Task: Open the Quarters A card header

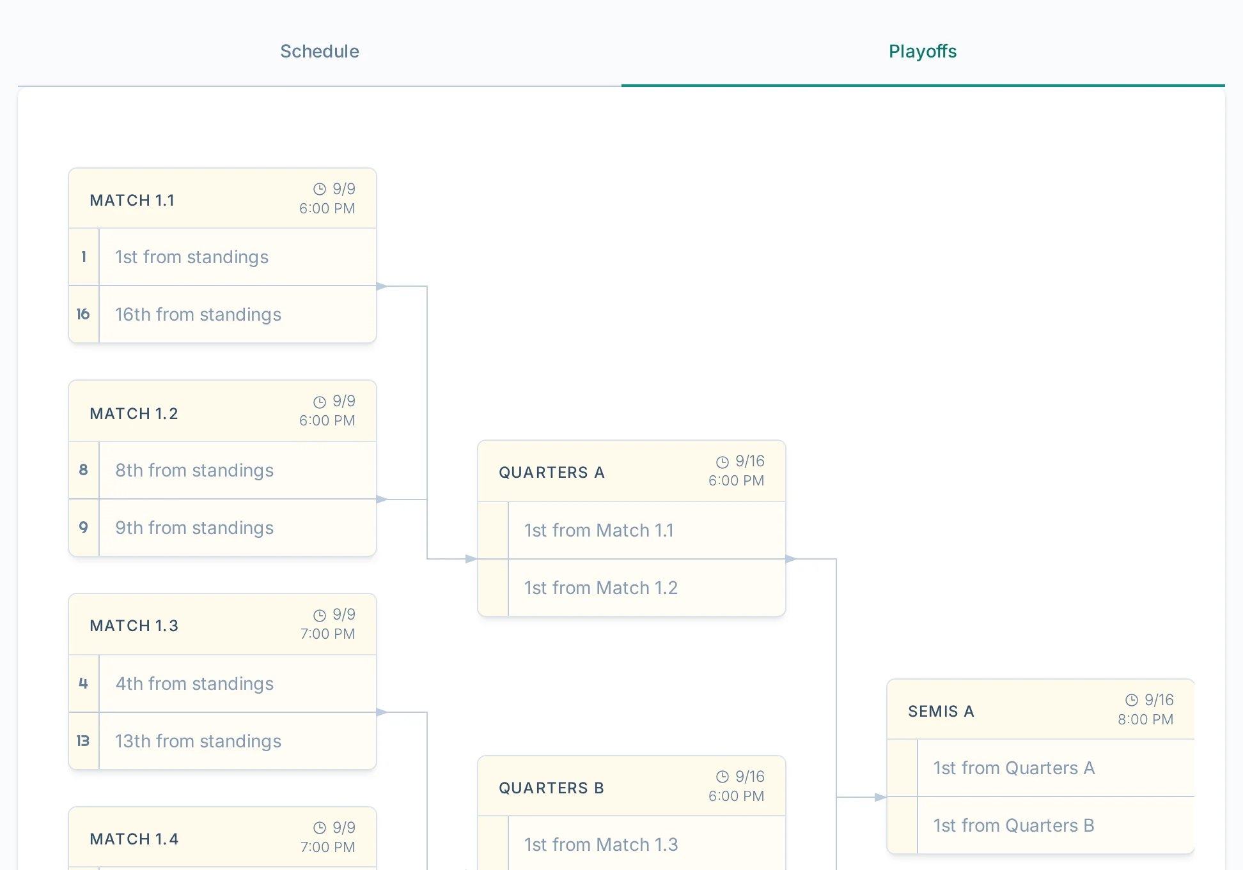Action: point(632,471)
